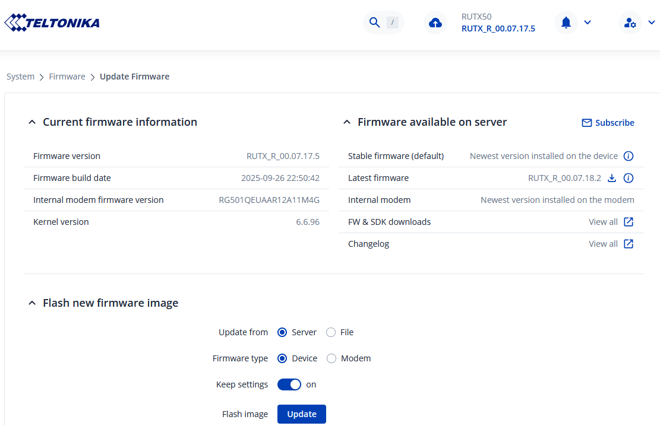The width and height of the screenshot is (660, 426).
Task: Click info icon beside Stable firmware
Action: click(629, 156)
